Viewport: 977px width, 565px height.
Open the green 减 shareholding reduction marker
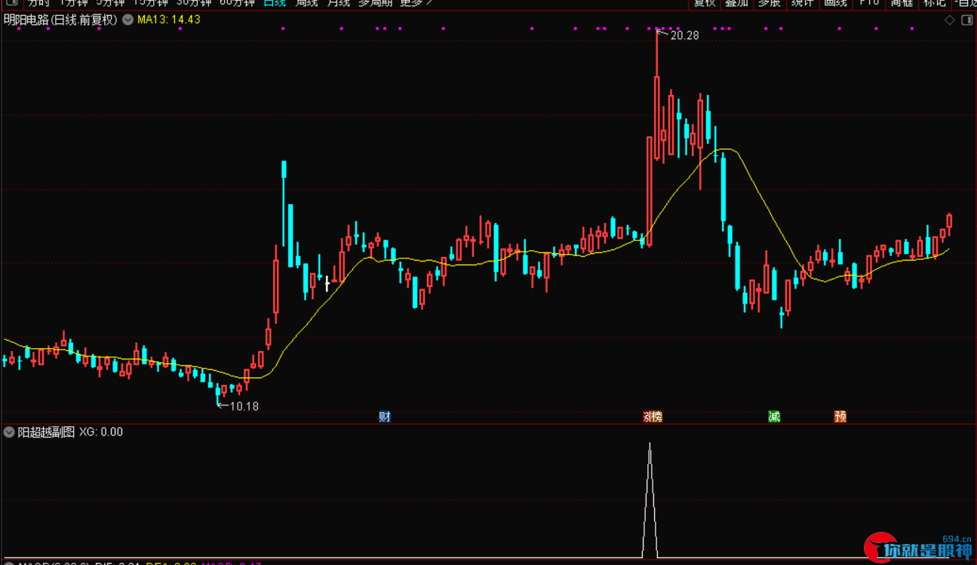[x=774, y=416]
